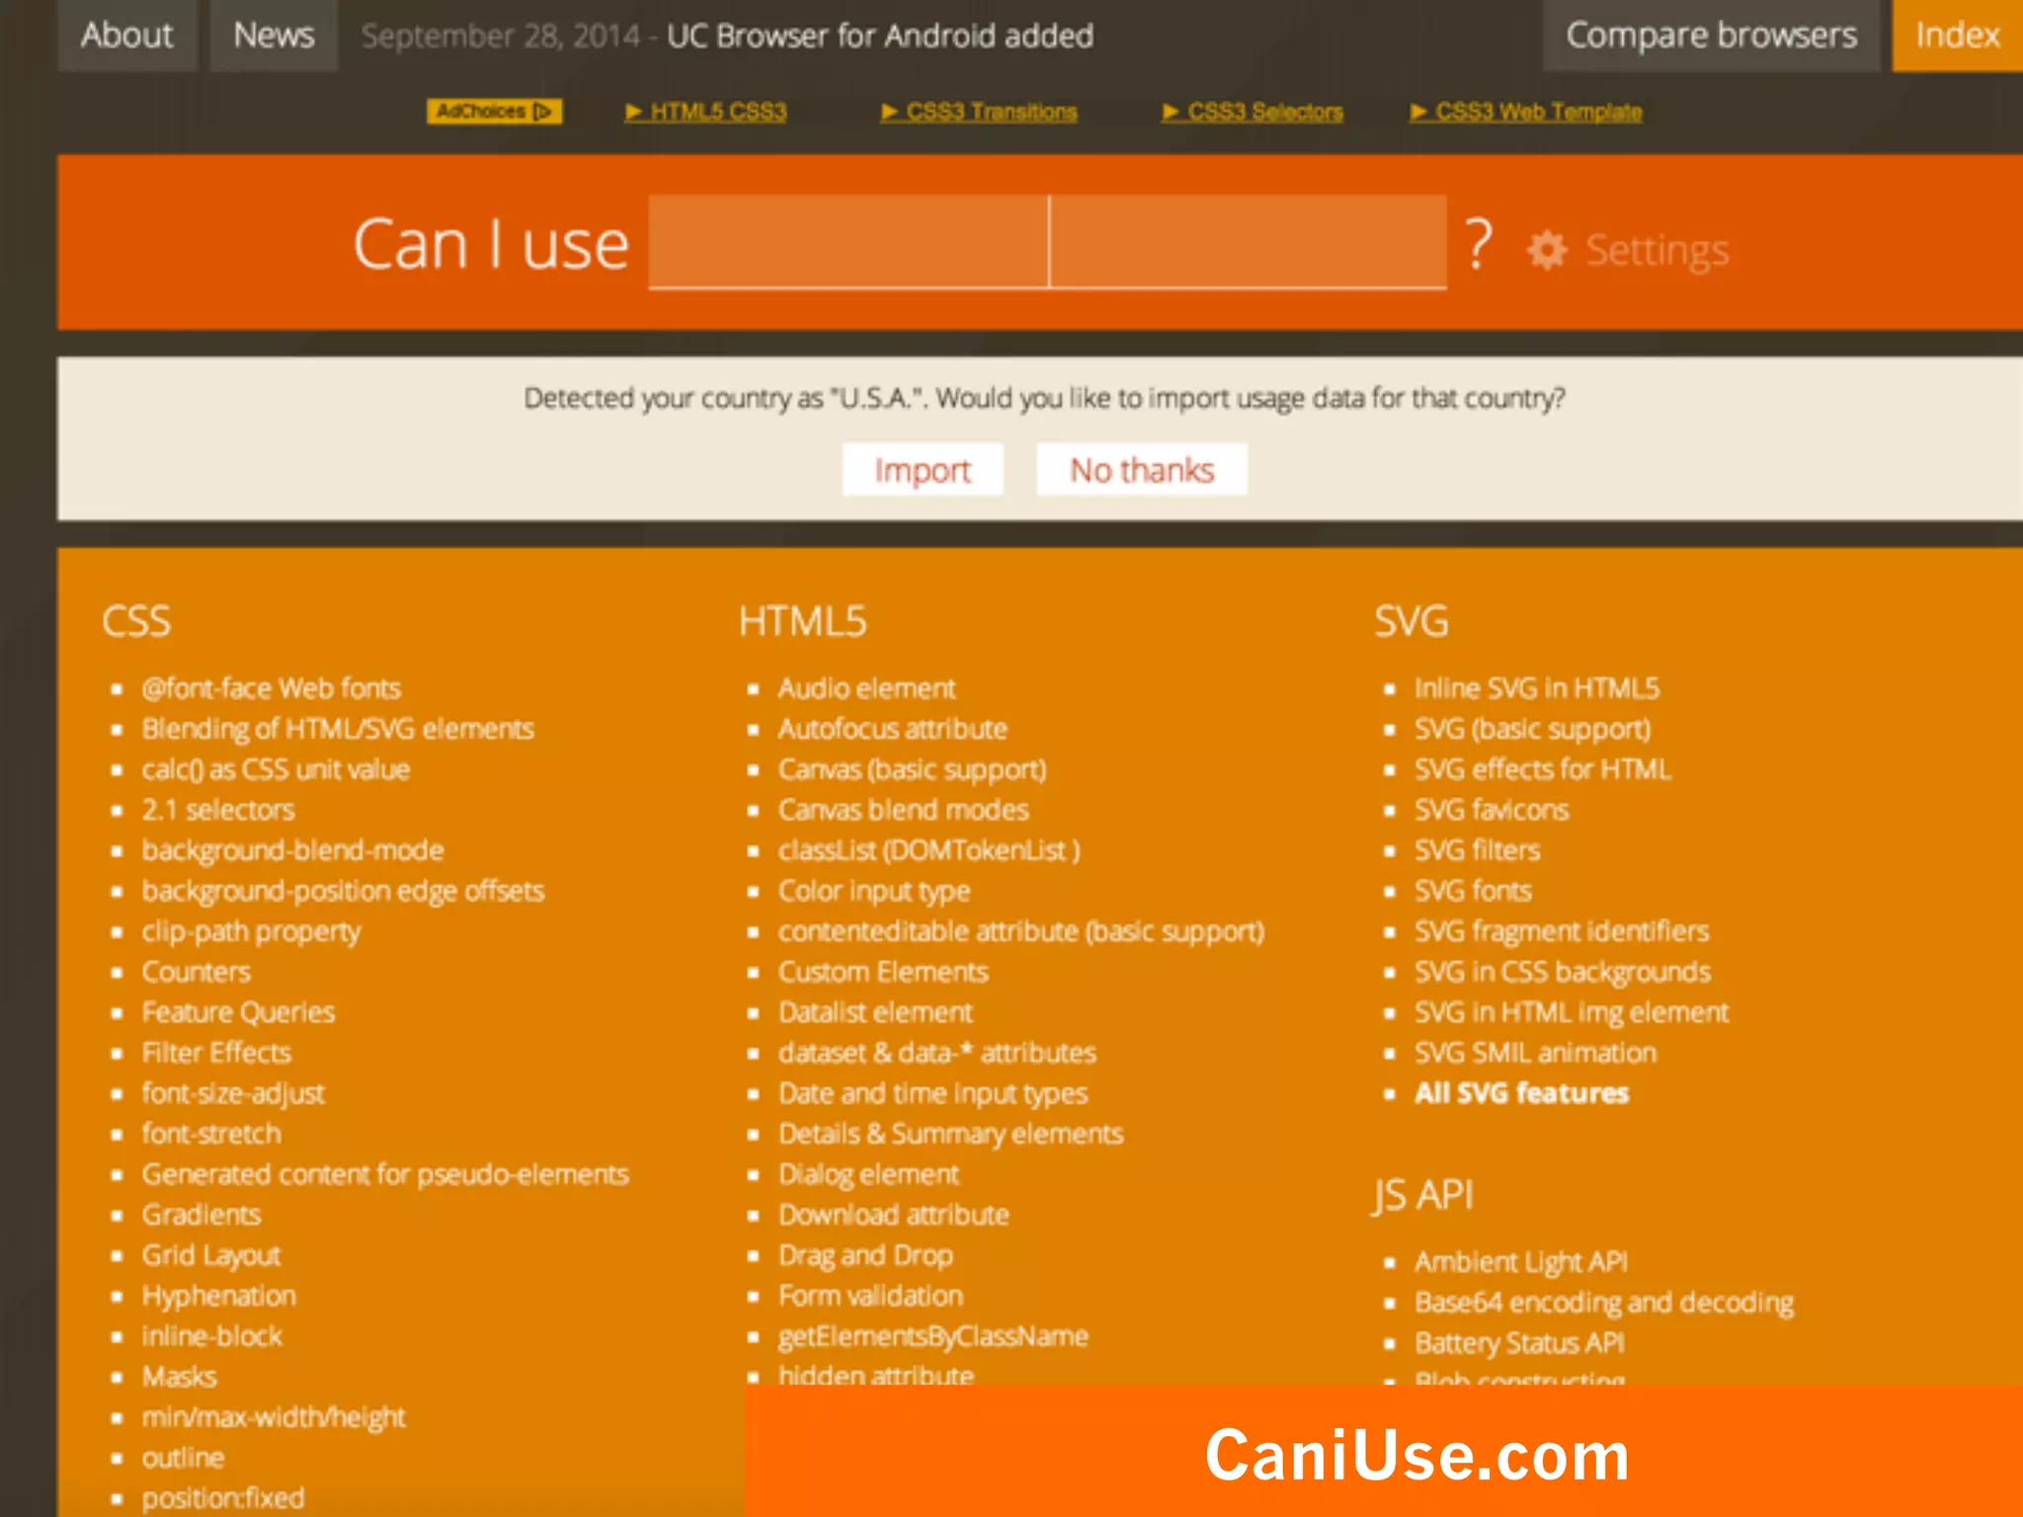Click the CSS3 Web Template ad link
Viewport: 2023px width, 1517px height.
1526,112
